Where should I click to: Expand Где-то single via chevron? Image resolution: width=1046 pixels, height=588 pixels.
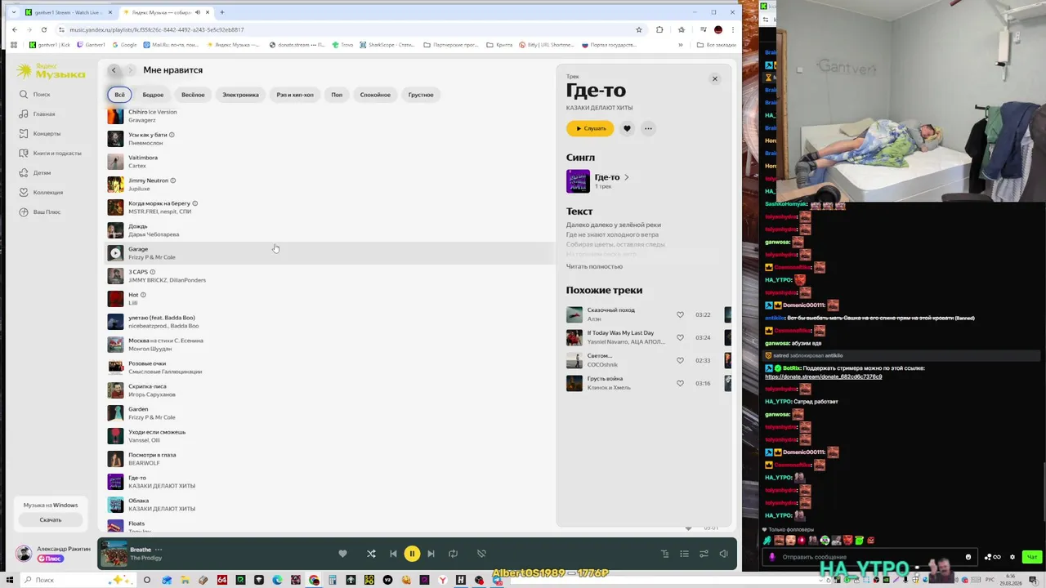tap(627, 177)
